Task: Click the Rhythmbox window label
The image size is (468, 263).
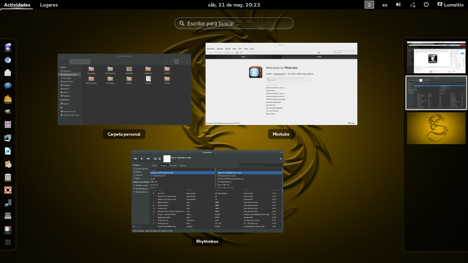Action: [x=207, y=241]
